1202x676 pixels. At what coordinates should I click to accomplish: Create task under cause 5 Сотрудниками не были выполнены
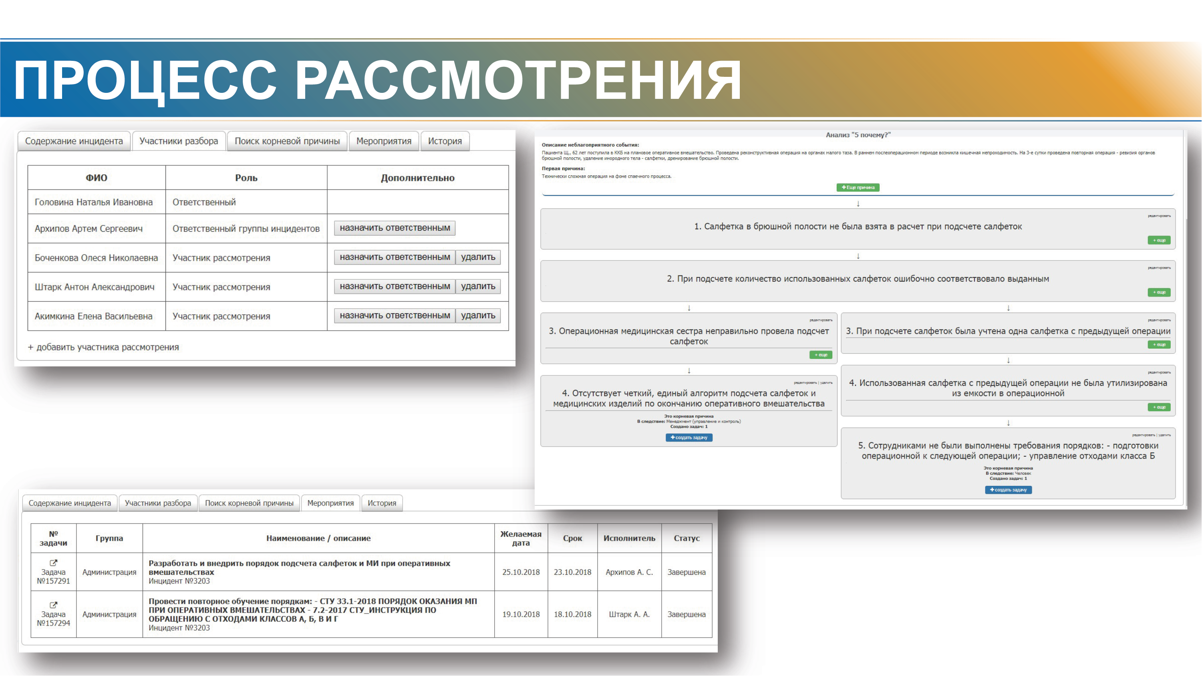[1009, 490]
